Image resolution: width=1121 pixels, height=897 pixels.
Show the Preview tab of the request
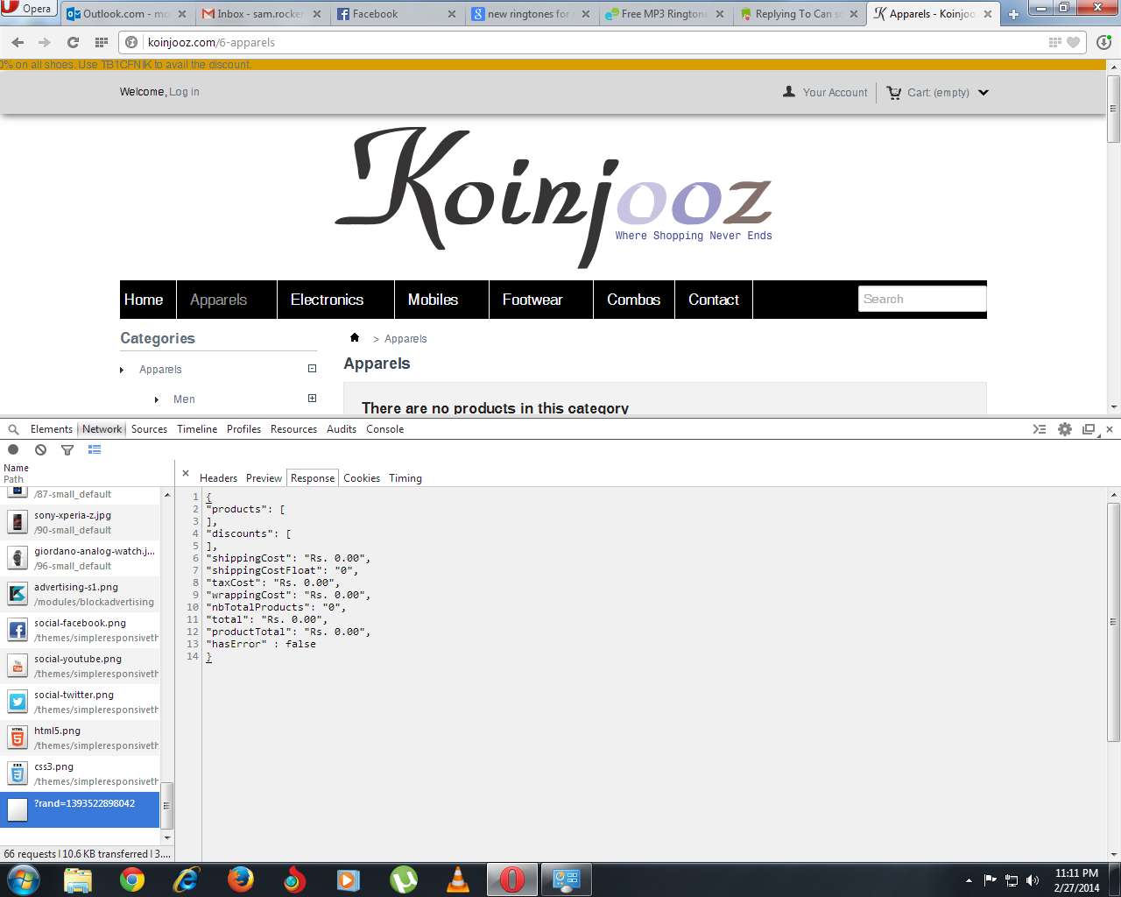pos(264,478)
